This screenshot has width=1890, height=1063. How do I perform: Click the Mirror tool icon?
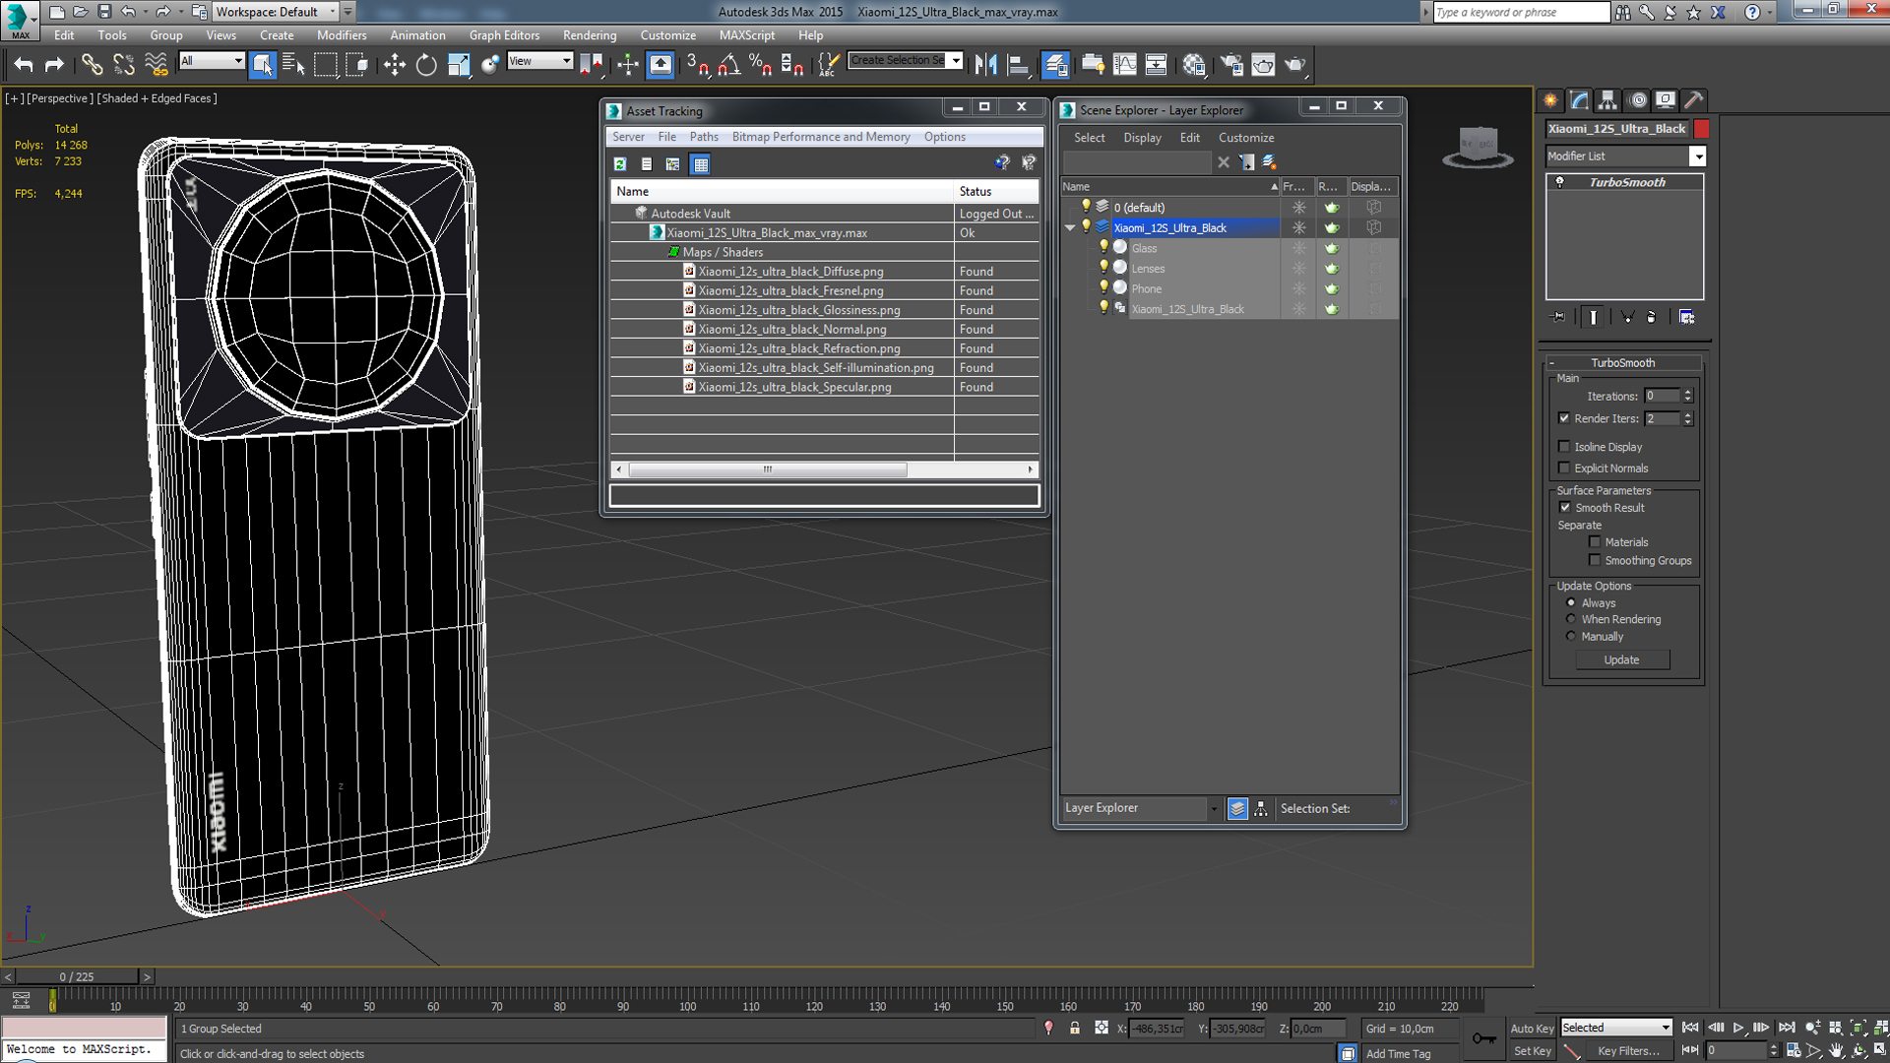[985, 65]
